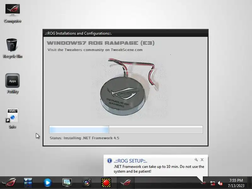Open the clock showing 7:55 PM
Viewport: 252px width, 189px height.
(x=236, y=183)
